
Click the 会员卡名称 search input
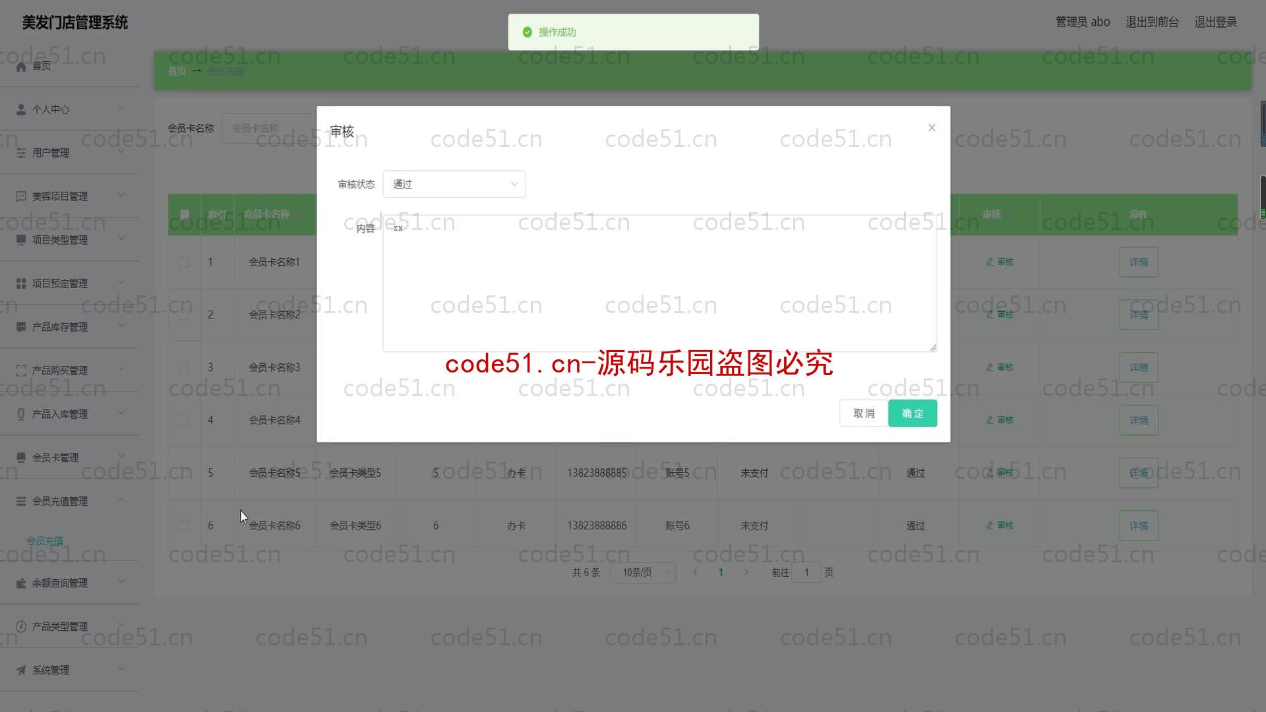pos(270,129)
